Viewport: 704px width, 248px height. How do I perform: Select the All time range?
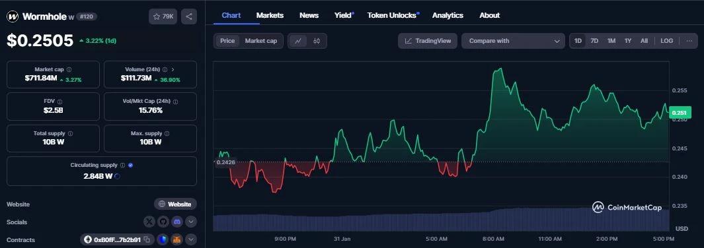(644, 41)
